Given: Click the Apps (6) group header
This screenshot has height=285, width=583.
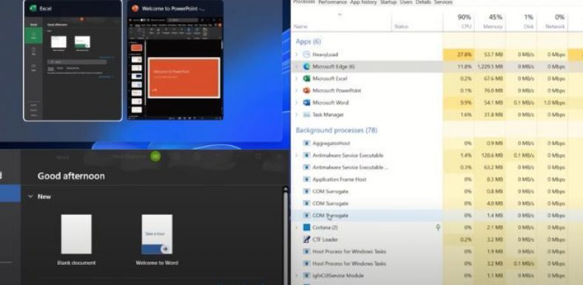Looking at the screenshot, I should coord(309,41).
